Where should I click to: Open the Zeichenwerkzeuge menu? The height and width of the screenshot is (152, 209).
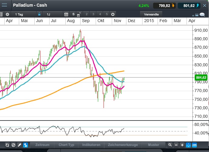pos(121,145)
